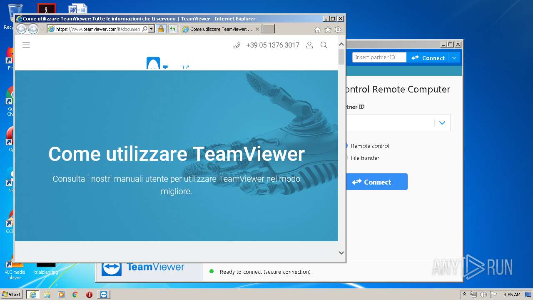This screenshot has height=300, width=533.
Task: Open IE Favorites star icon
Action: [x=328, y=30]
